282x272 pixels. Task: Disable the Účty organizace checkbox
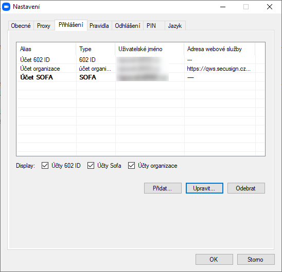point(131,165)
